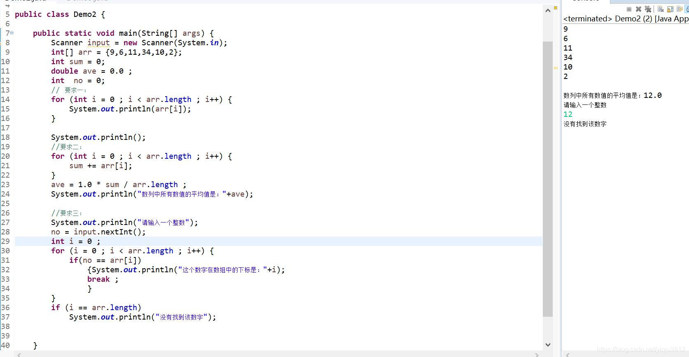
Task: Click console output '34'
Action: click(x=568, y=58)
